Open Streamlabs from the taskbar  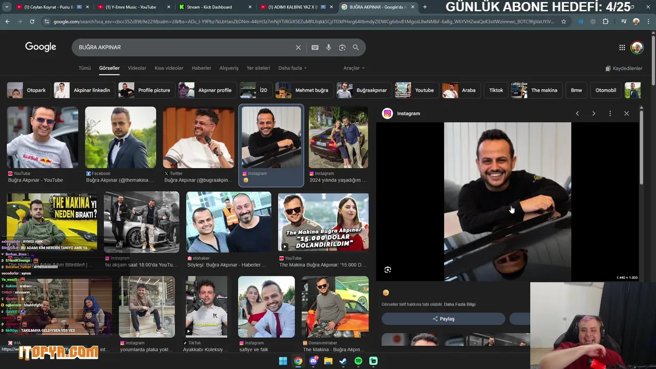pyautogui.click(x=374, y=361)
